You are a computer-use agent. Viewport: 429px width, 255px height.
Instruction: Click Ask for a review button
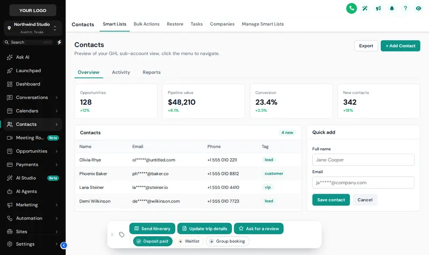pos(258,229)
